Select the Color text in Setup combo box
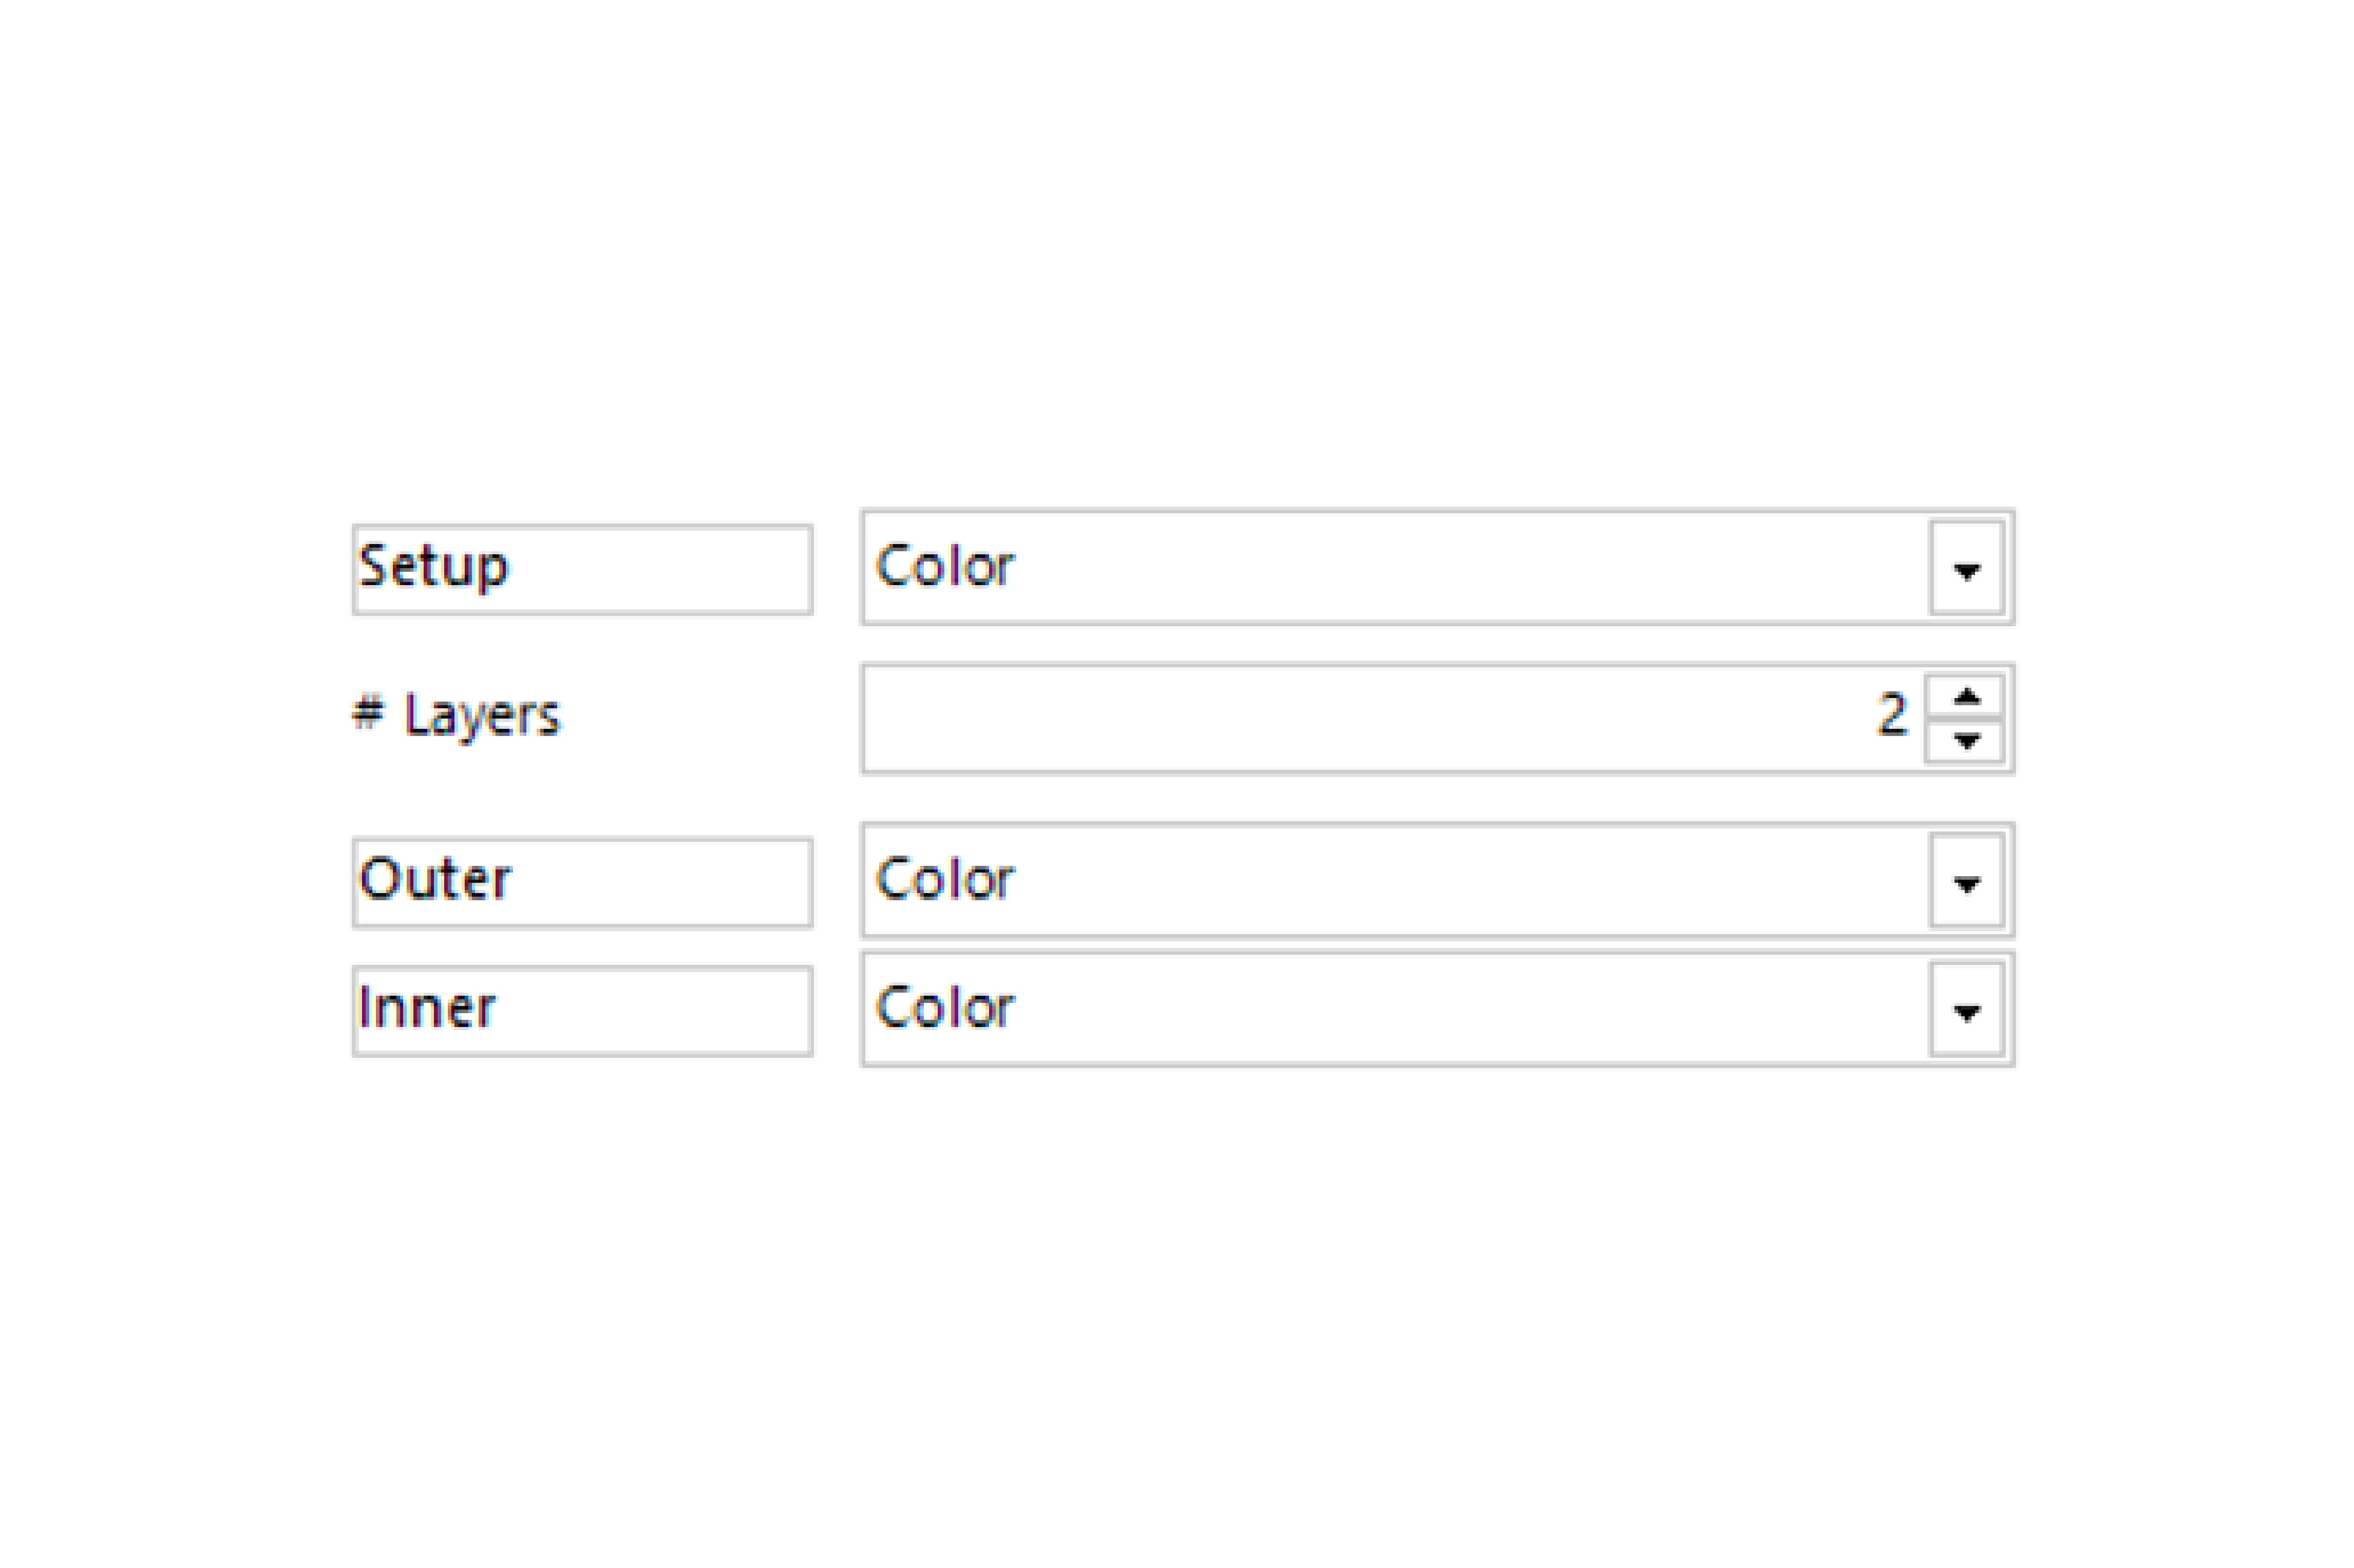Screen dimensions: 2354x1568 944,566
